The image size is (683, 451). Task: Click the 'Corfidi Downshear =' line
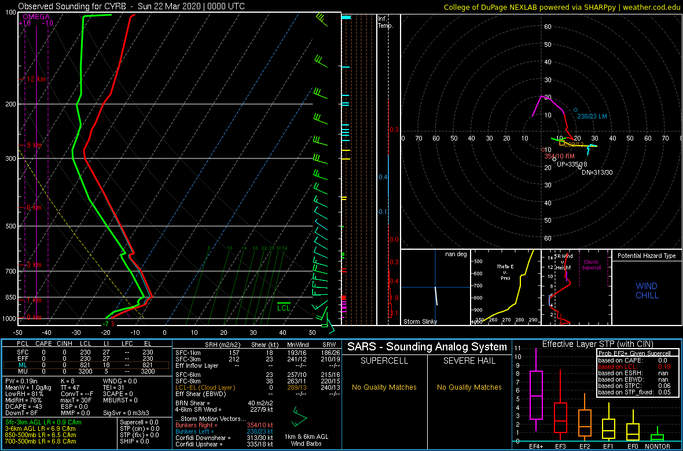click(225, 438)
